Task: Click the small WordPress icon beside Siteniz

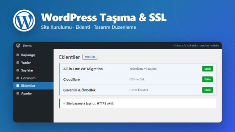Action: pyautogui.click(x=18, y=46)
